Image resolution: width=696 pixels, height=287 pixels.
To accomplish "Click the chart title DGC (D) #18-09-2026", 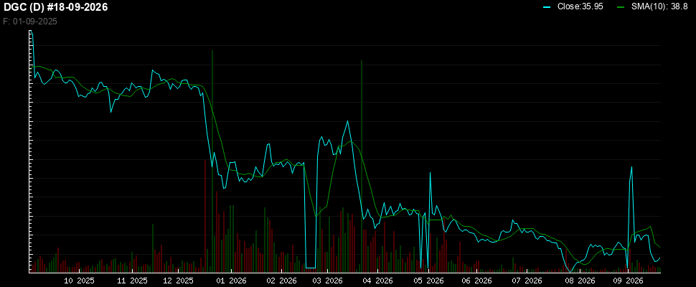I will pyautogui.click(x=55, y=8).
